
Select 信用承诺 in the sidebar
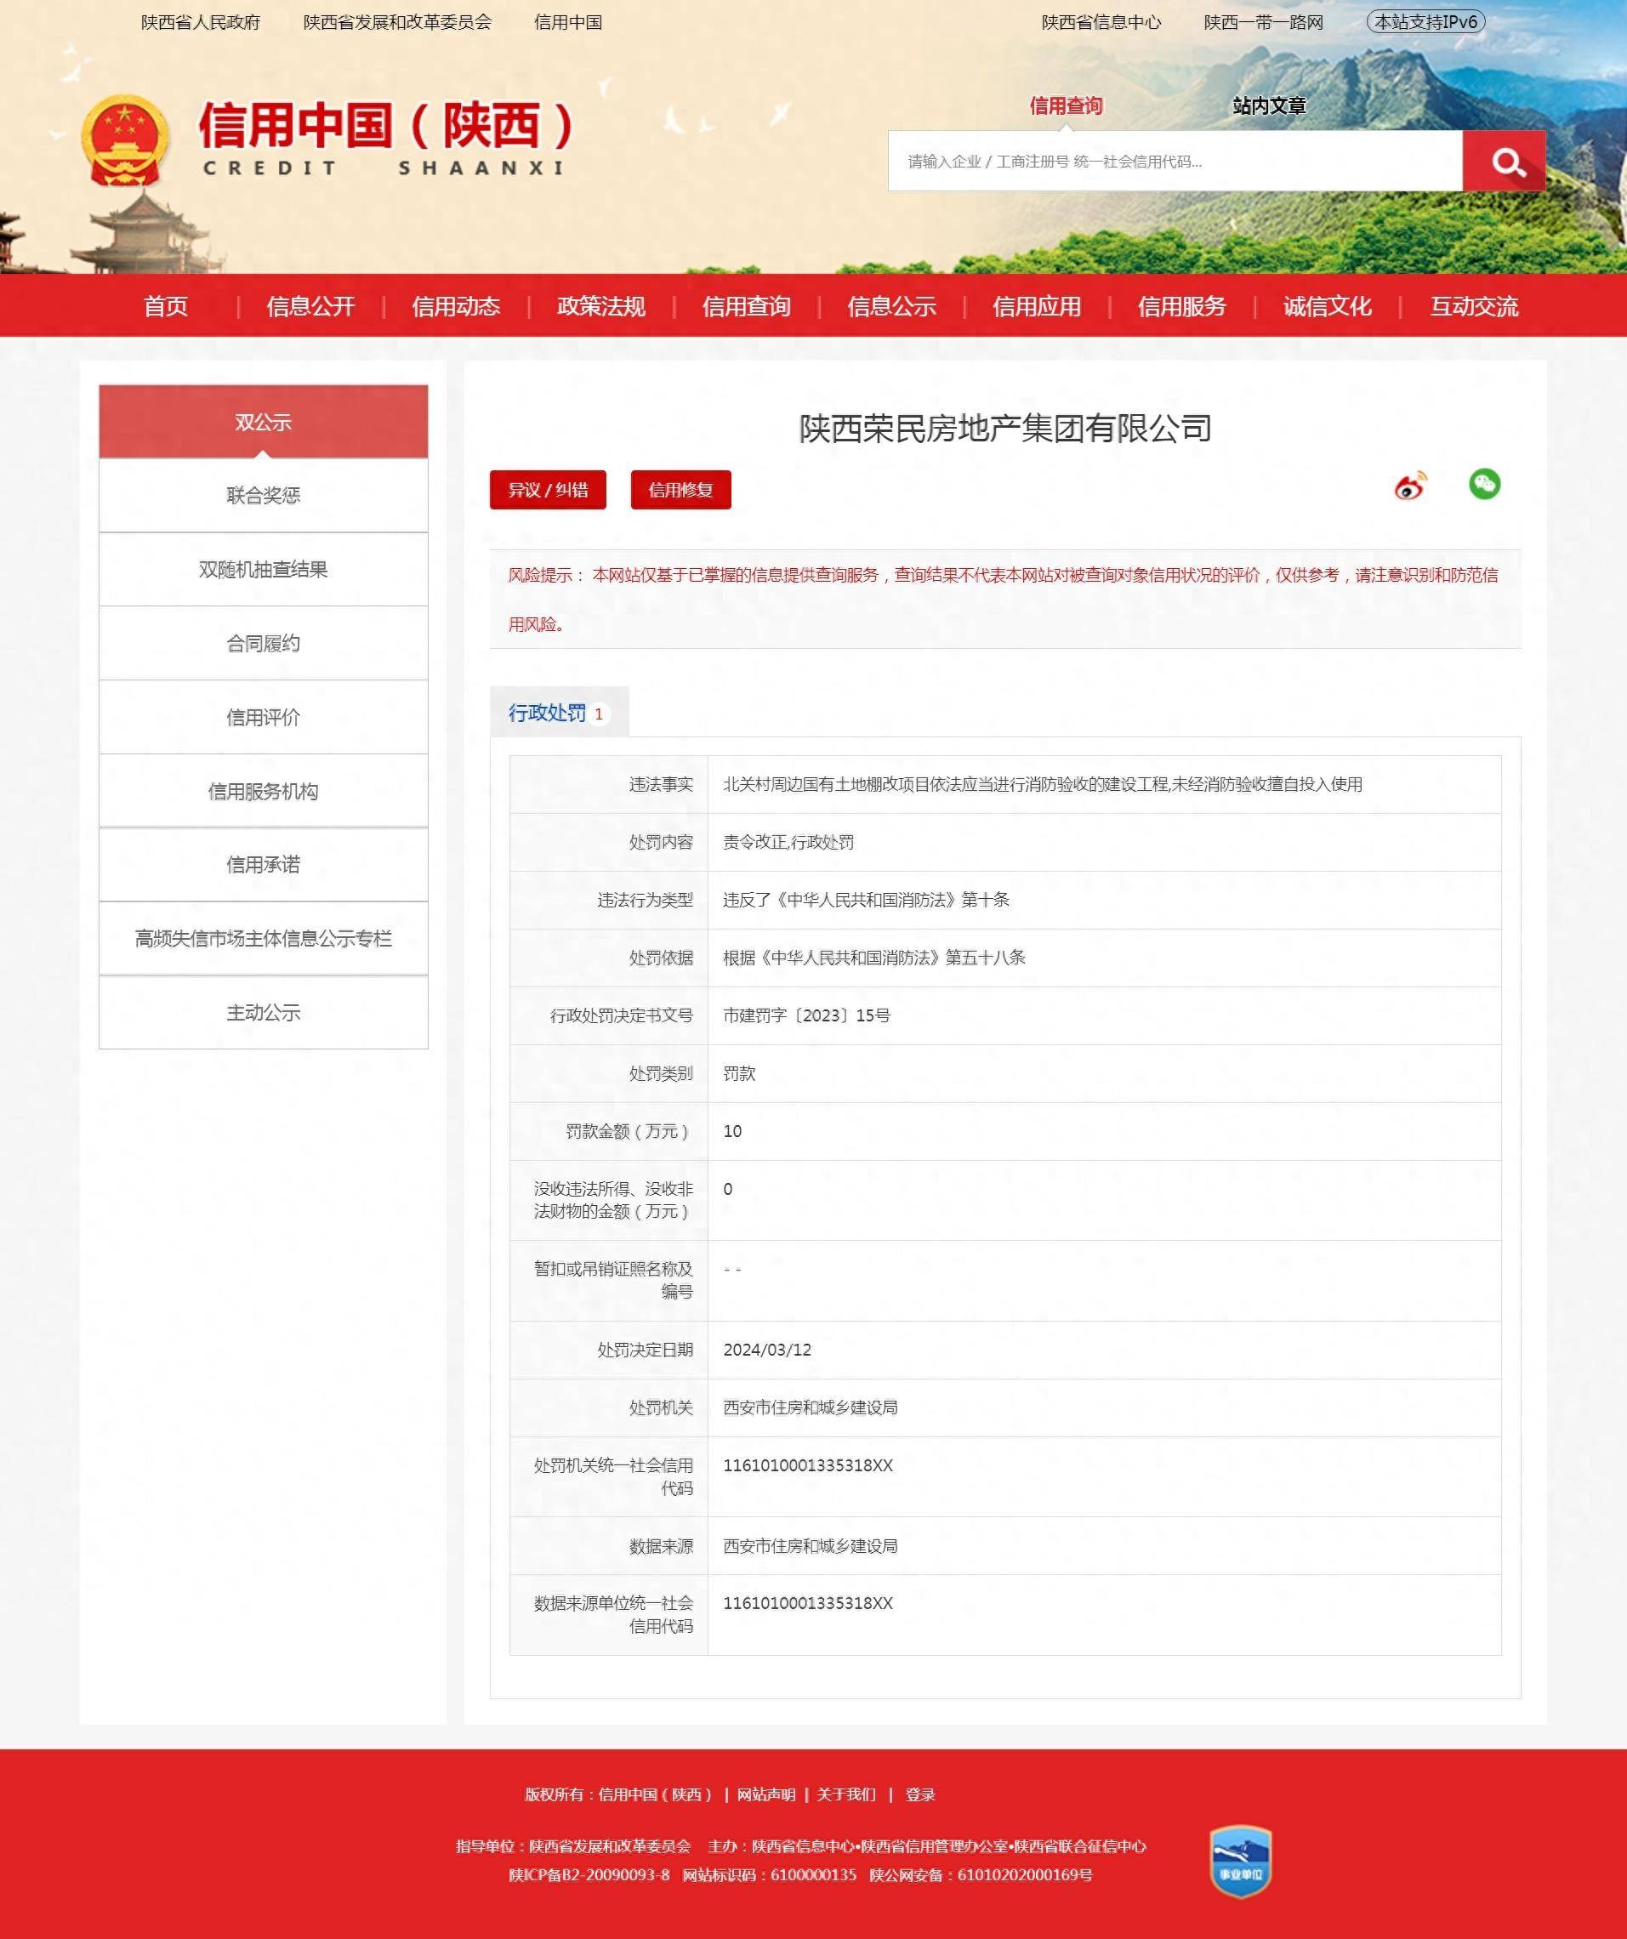point(263,864)
